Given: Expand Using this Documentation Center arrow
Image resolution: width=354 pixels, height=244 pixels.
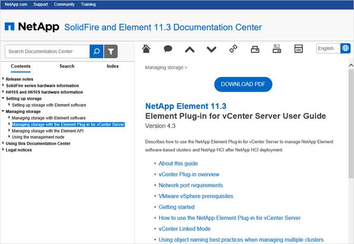Looking at the screenshot, I should click(x=3, y=143).
